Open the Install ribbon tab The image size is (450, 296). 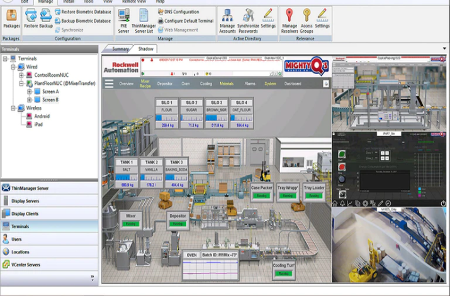point(69,2)
